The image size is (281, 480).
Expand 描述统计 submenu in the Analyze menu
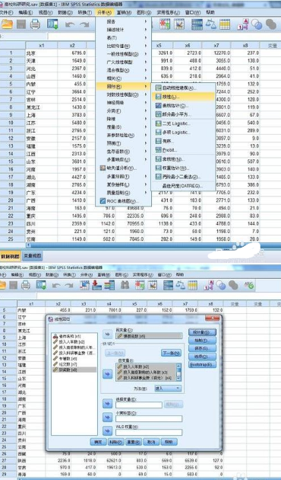click(x=123, y=30)
